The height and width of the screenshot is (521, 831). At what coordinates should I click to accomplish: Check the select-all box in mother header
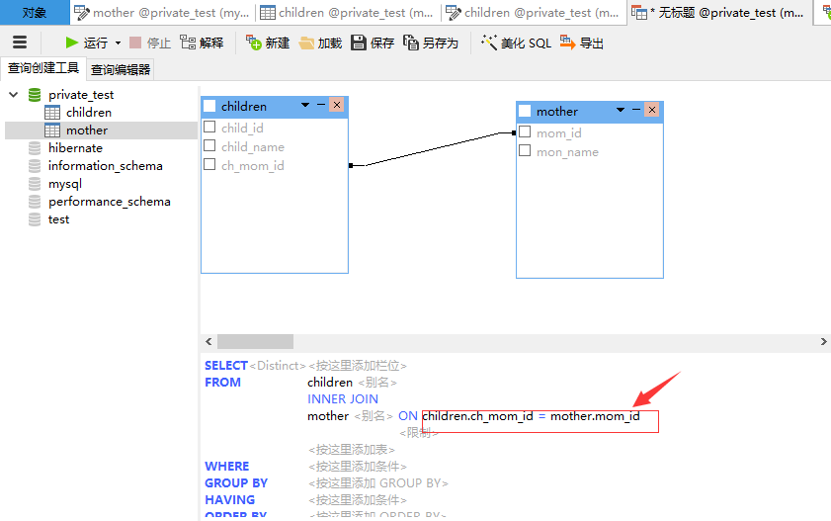point(525,111)
